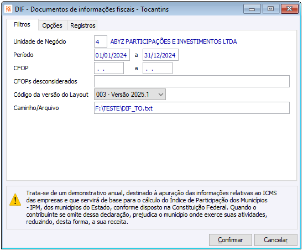The width and height of the screenshot is (303, 251).
Task: Click the Código da versão do Layout label
Action: coord(51,95)
